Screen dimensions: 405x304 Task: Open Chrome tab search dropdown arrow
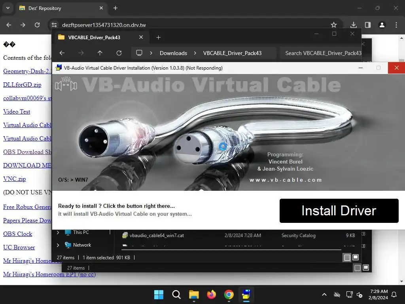point(8,8)
